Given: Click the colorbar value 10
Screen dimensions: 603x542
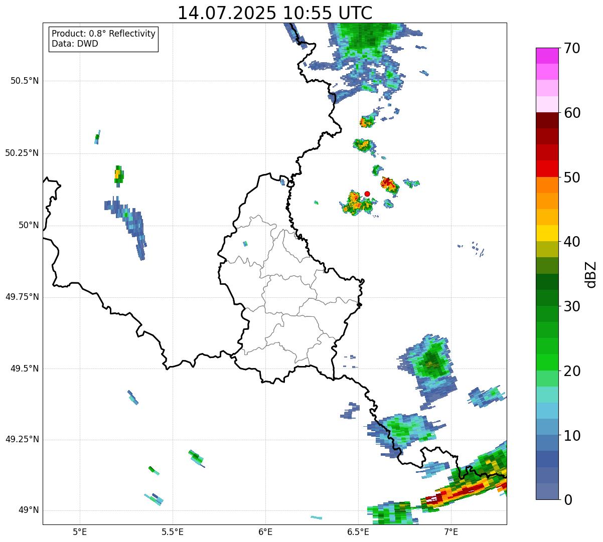Looking at the screenshot, I should (x=572, y=436).
